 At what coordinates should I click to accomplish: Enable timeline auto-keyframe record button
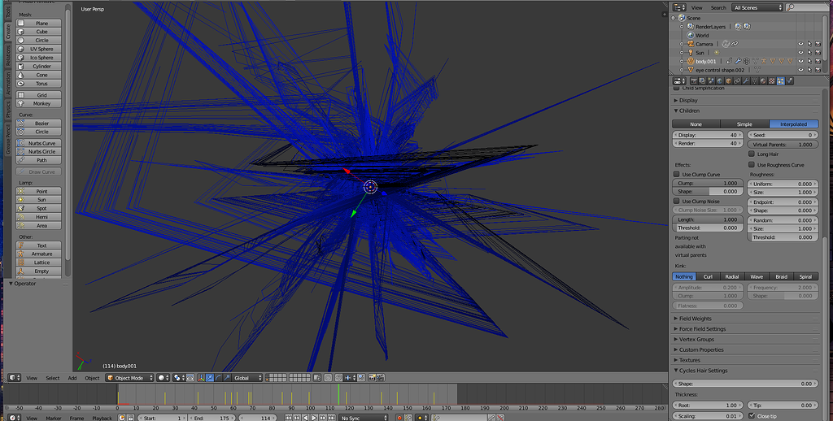pyautogui.click(x=399, y=418)
